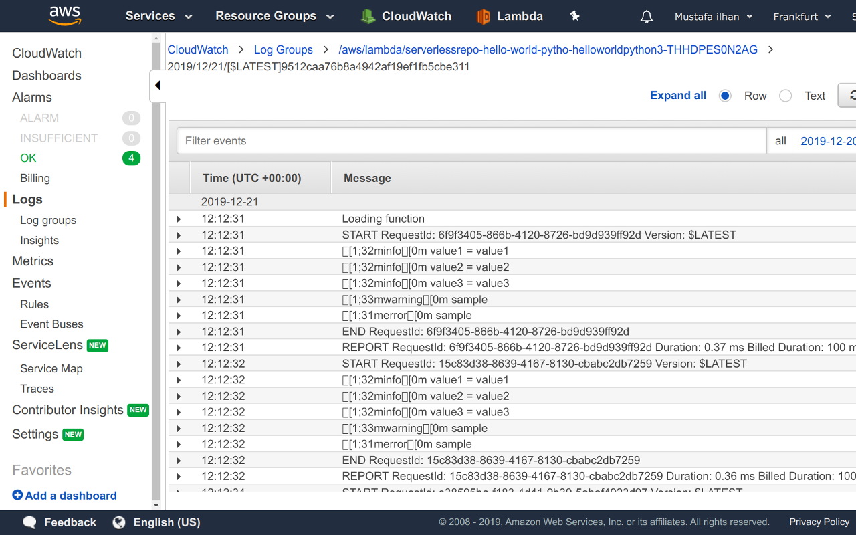This screenshot has height=535, width=856.
Task: Expand the Loading function log row
Action: [x=179, y=219]
